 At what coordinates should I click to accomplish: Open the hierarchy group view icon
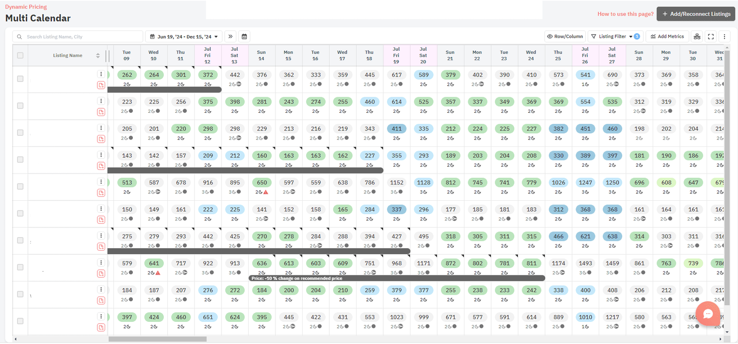[x=697, y=36]
